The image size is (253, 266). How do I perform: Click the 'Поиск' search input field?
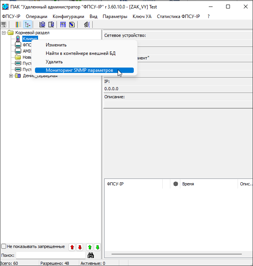[x=50, y=255]
